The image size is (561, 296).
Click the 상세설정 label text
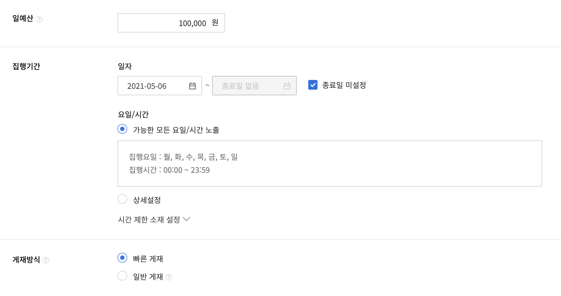147,200
